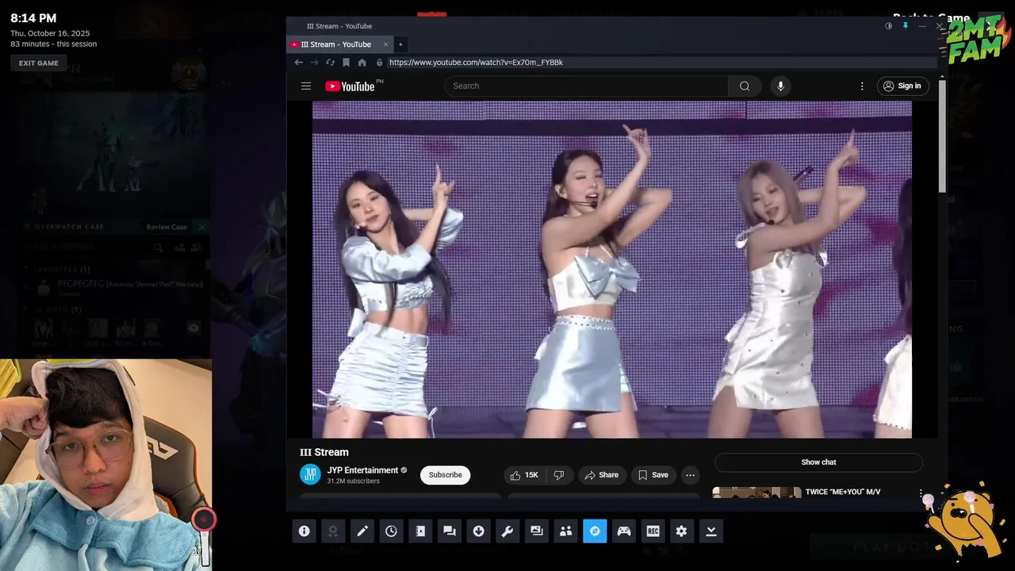Pin the browser window
The height and width of the screenshot is (571, 1015).
(905, 26)
